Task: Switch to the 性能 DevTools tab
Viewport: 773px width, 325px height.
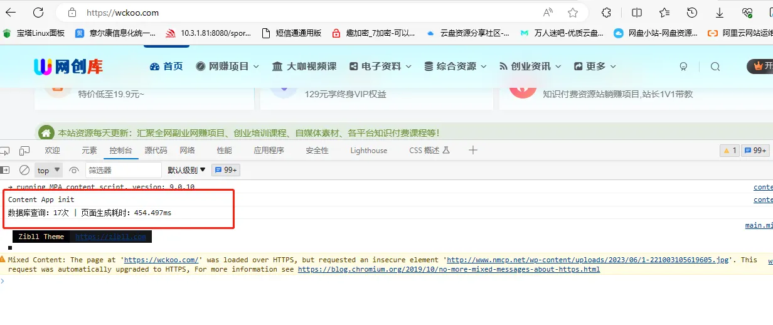Action: coord(224,151)
